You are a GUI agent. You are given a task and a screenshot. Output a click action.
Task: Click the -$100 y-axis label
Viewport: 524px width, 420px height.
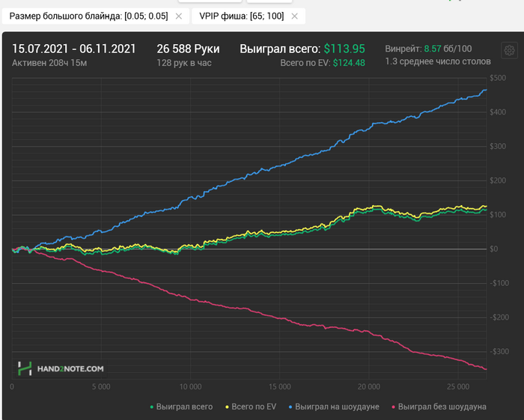tap(499, 283)
